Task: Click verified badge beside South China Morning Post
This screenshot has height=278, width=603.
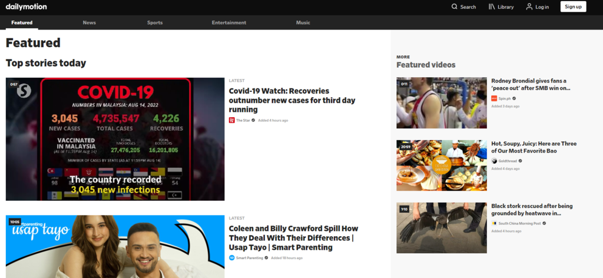Action: point(544,223)
